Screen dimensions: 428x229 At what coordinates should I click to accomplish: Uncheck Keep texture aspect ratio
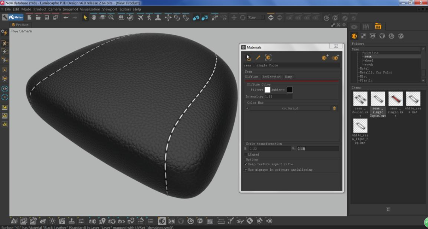coord(246,164)
